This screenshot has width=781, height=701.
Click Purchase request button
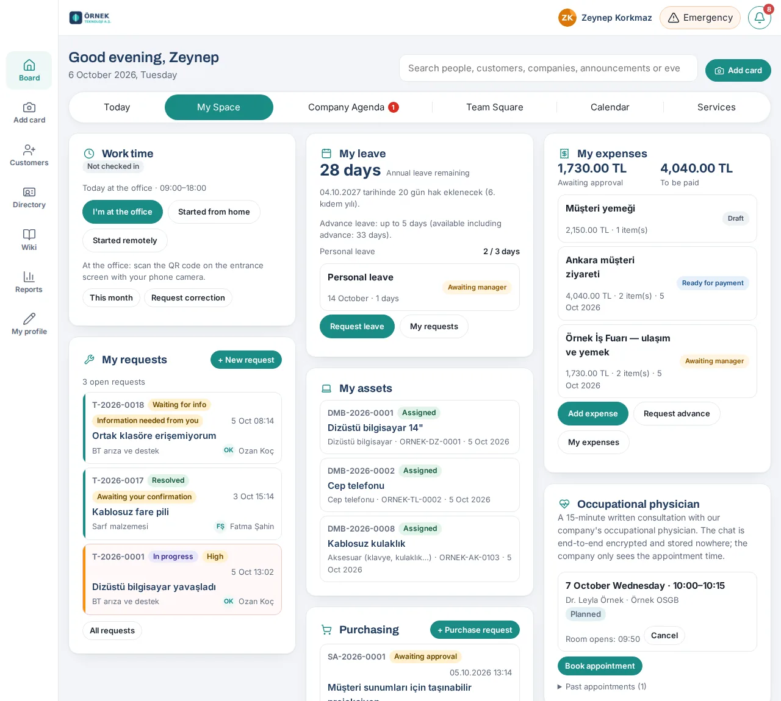(475, 630)
